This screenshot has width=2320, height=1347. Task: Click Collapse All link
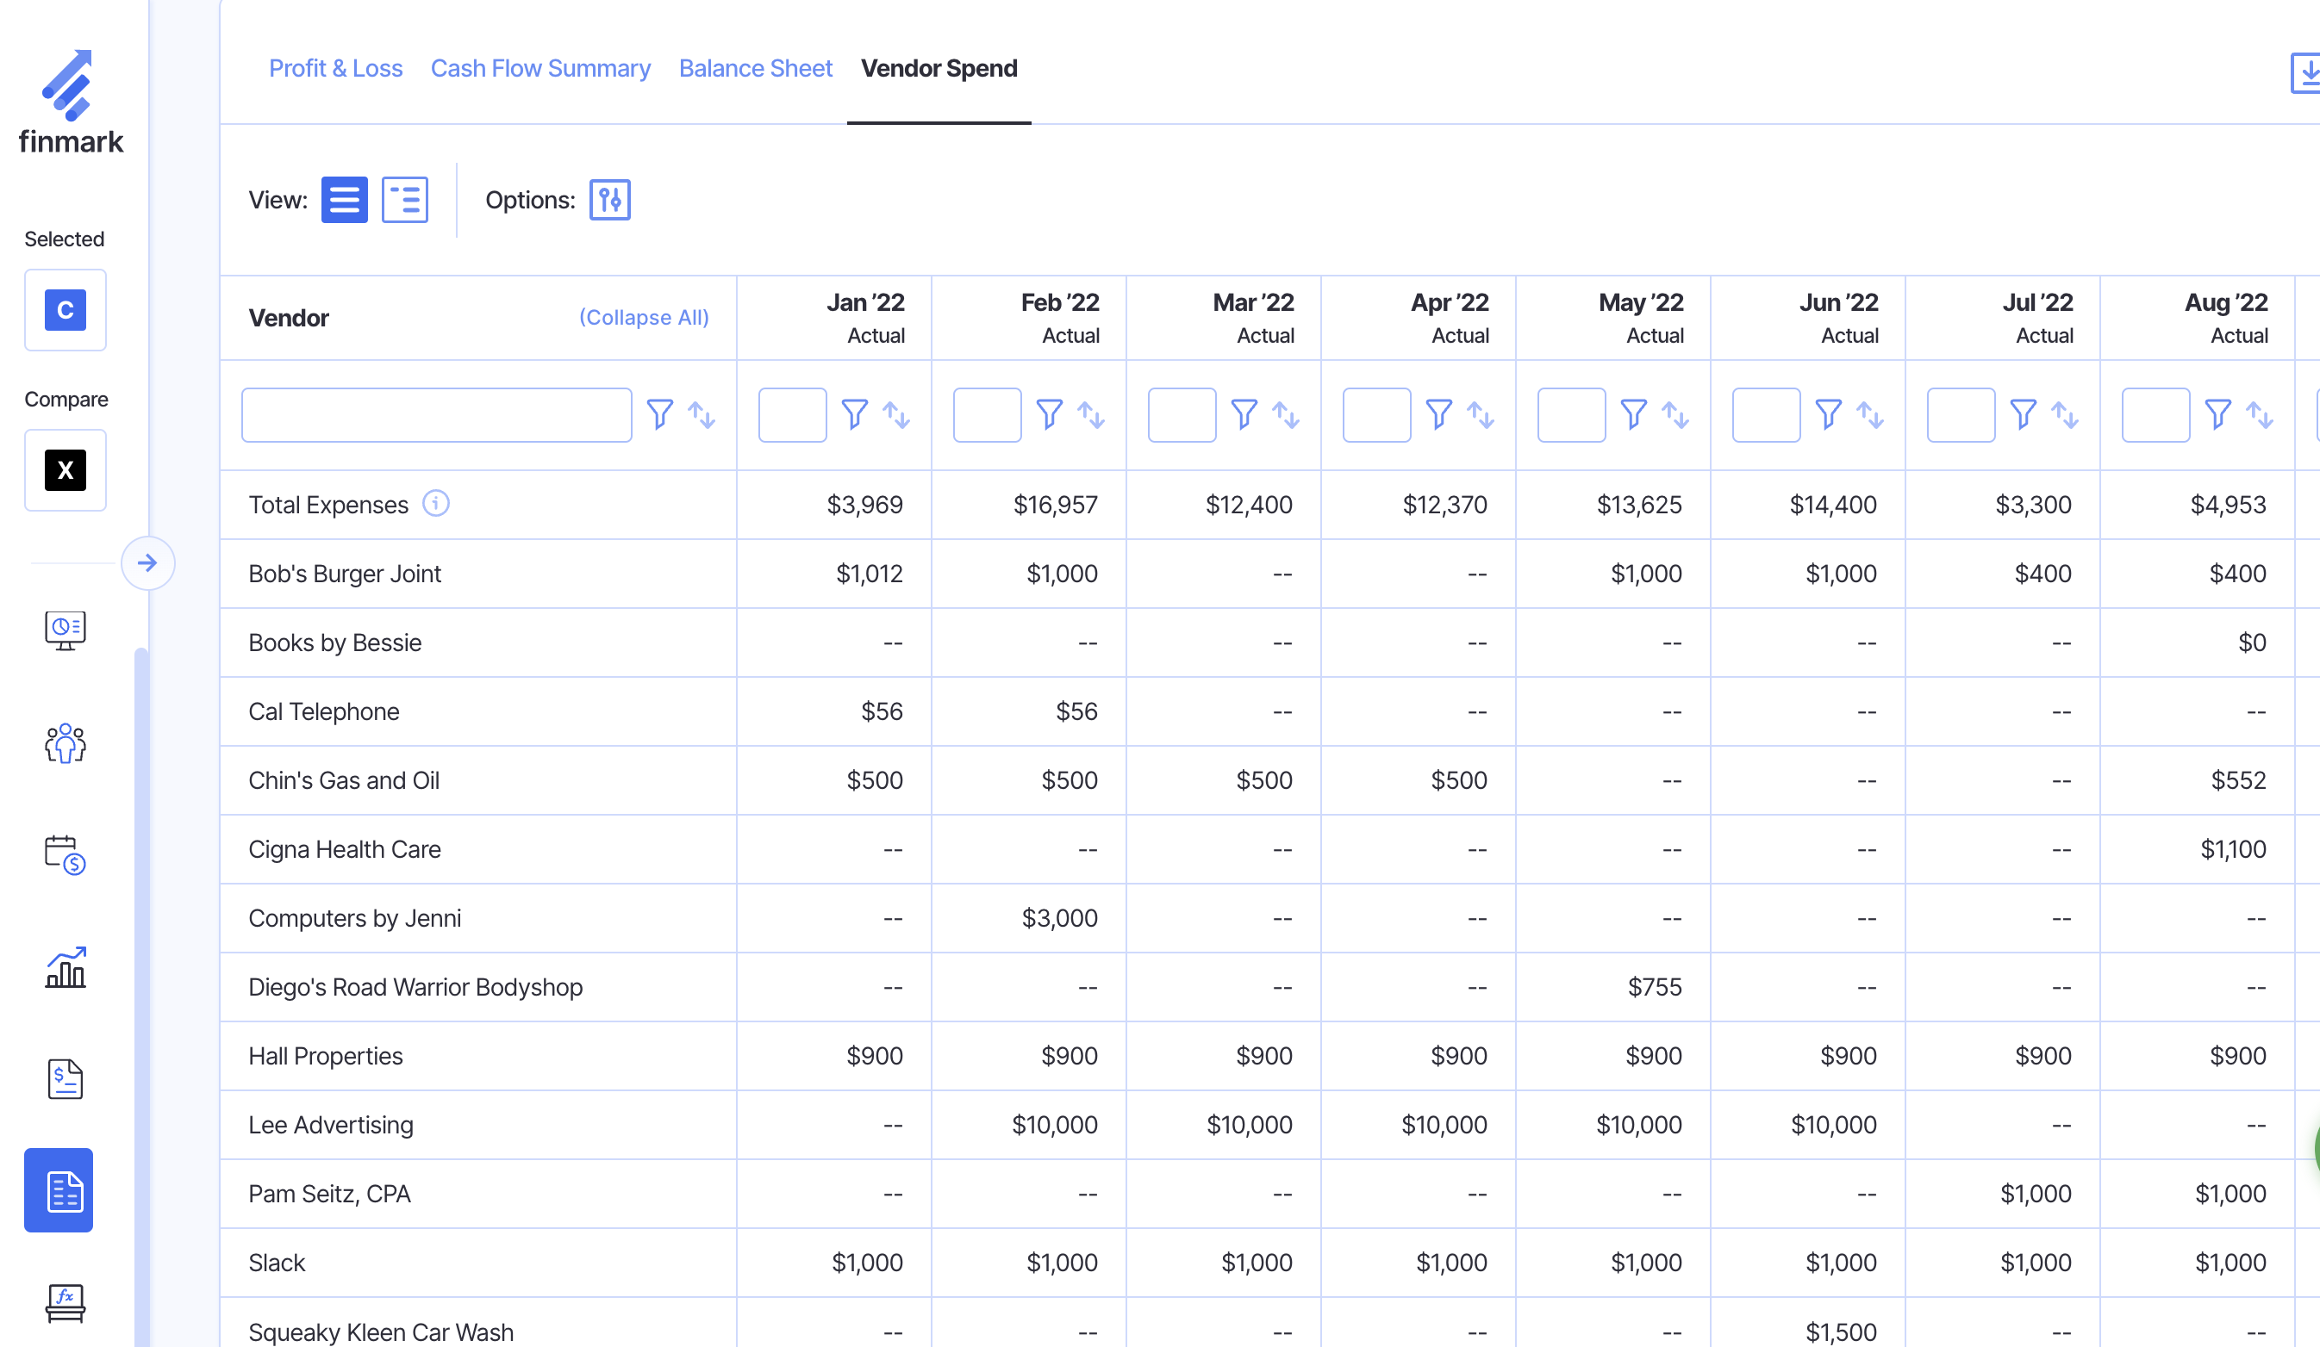644,318
